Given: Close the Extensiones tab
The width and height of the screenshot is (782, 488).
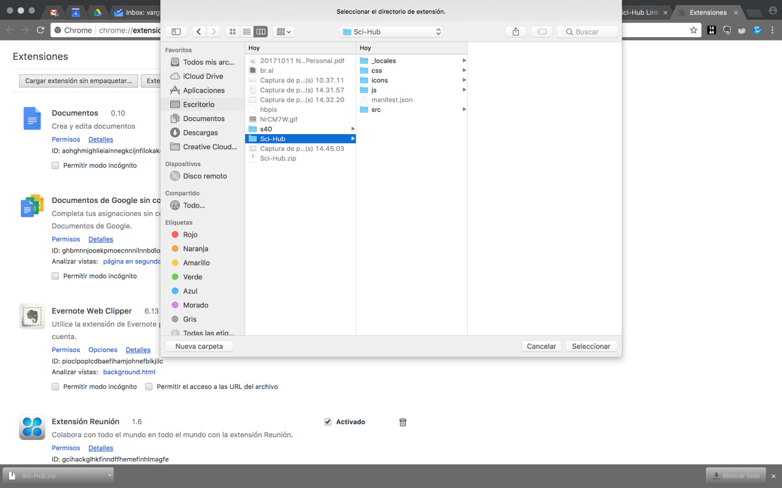Looking at the screenshot, I should pyautogui.click(x=735, y=12).
